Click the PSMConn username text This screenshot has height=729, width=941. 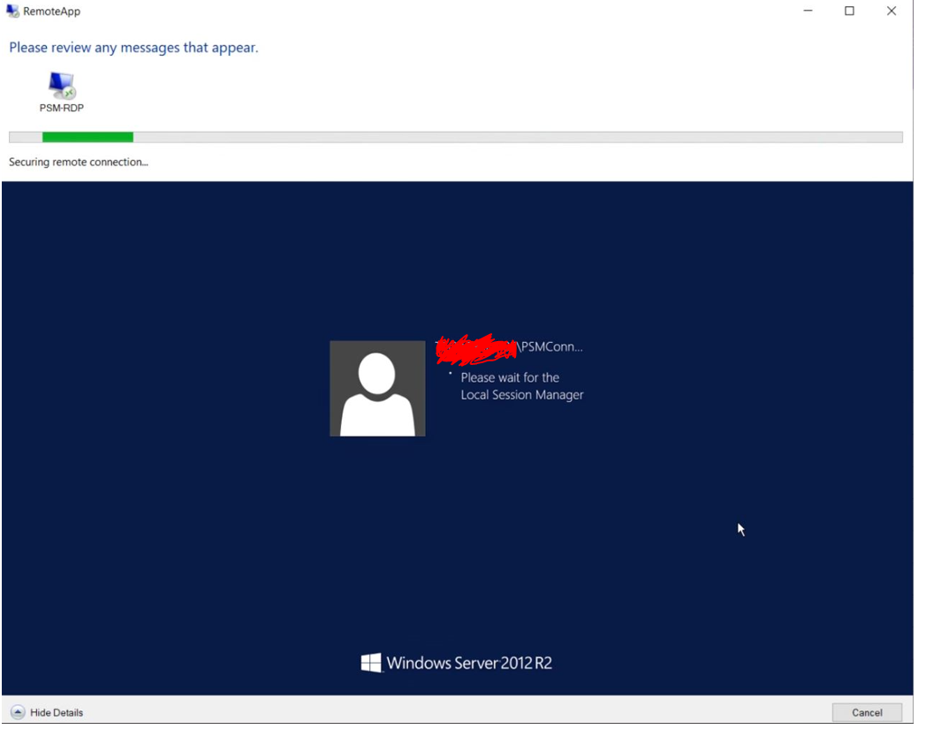(552, 346)
